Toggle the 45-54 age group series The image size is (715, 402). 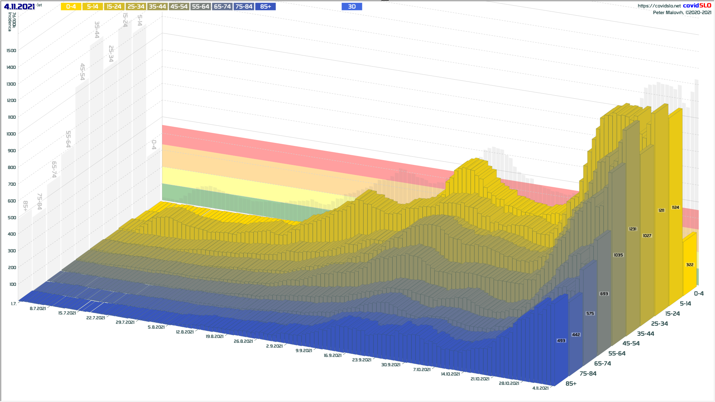tap(179, 7)
